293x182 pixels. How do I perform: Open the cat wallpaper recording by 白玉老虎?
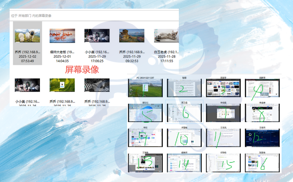point(166,36)
